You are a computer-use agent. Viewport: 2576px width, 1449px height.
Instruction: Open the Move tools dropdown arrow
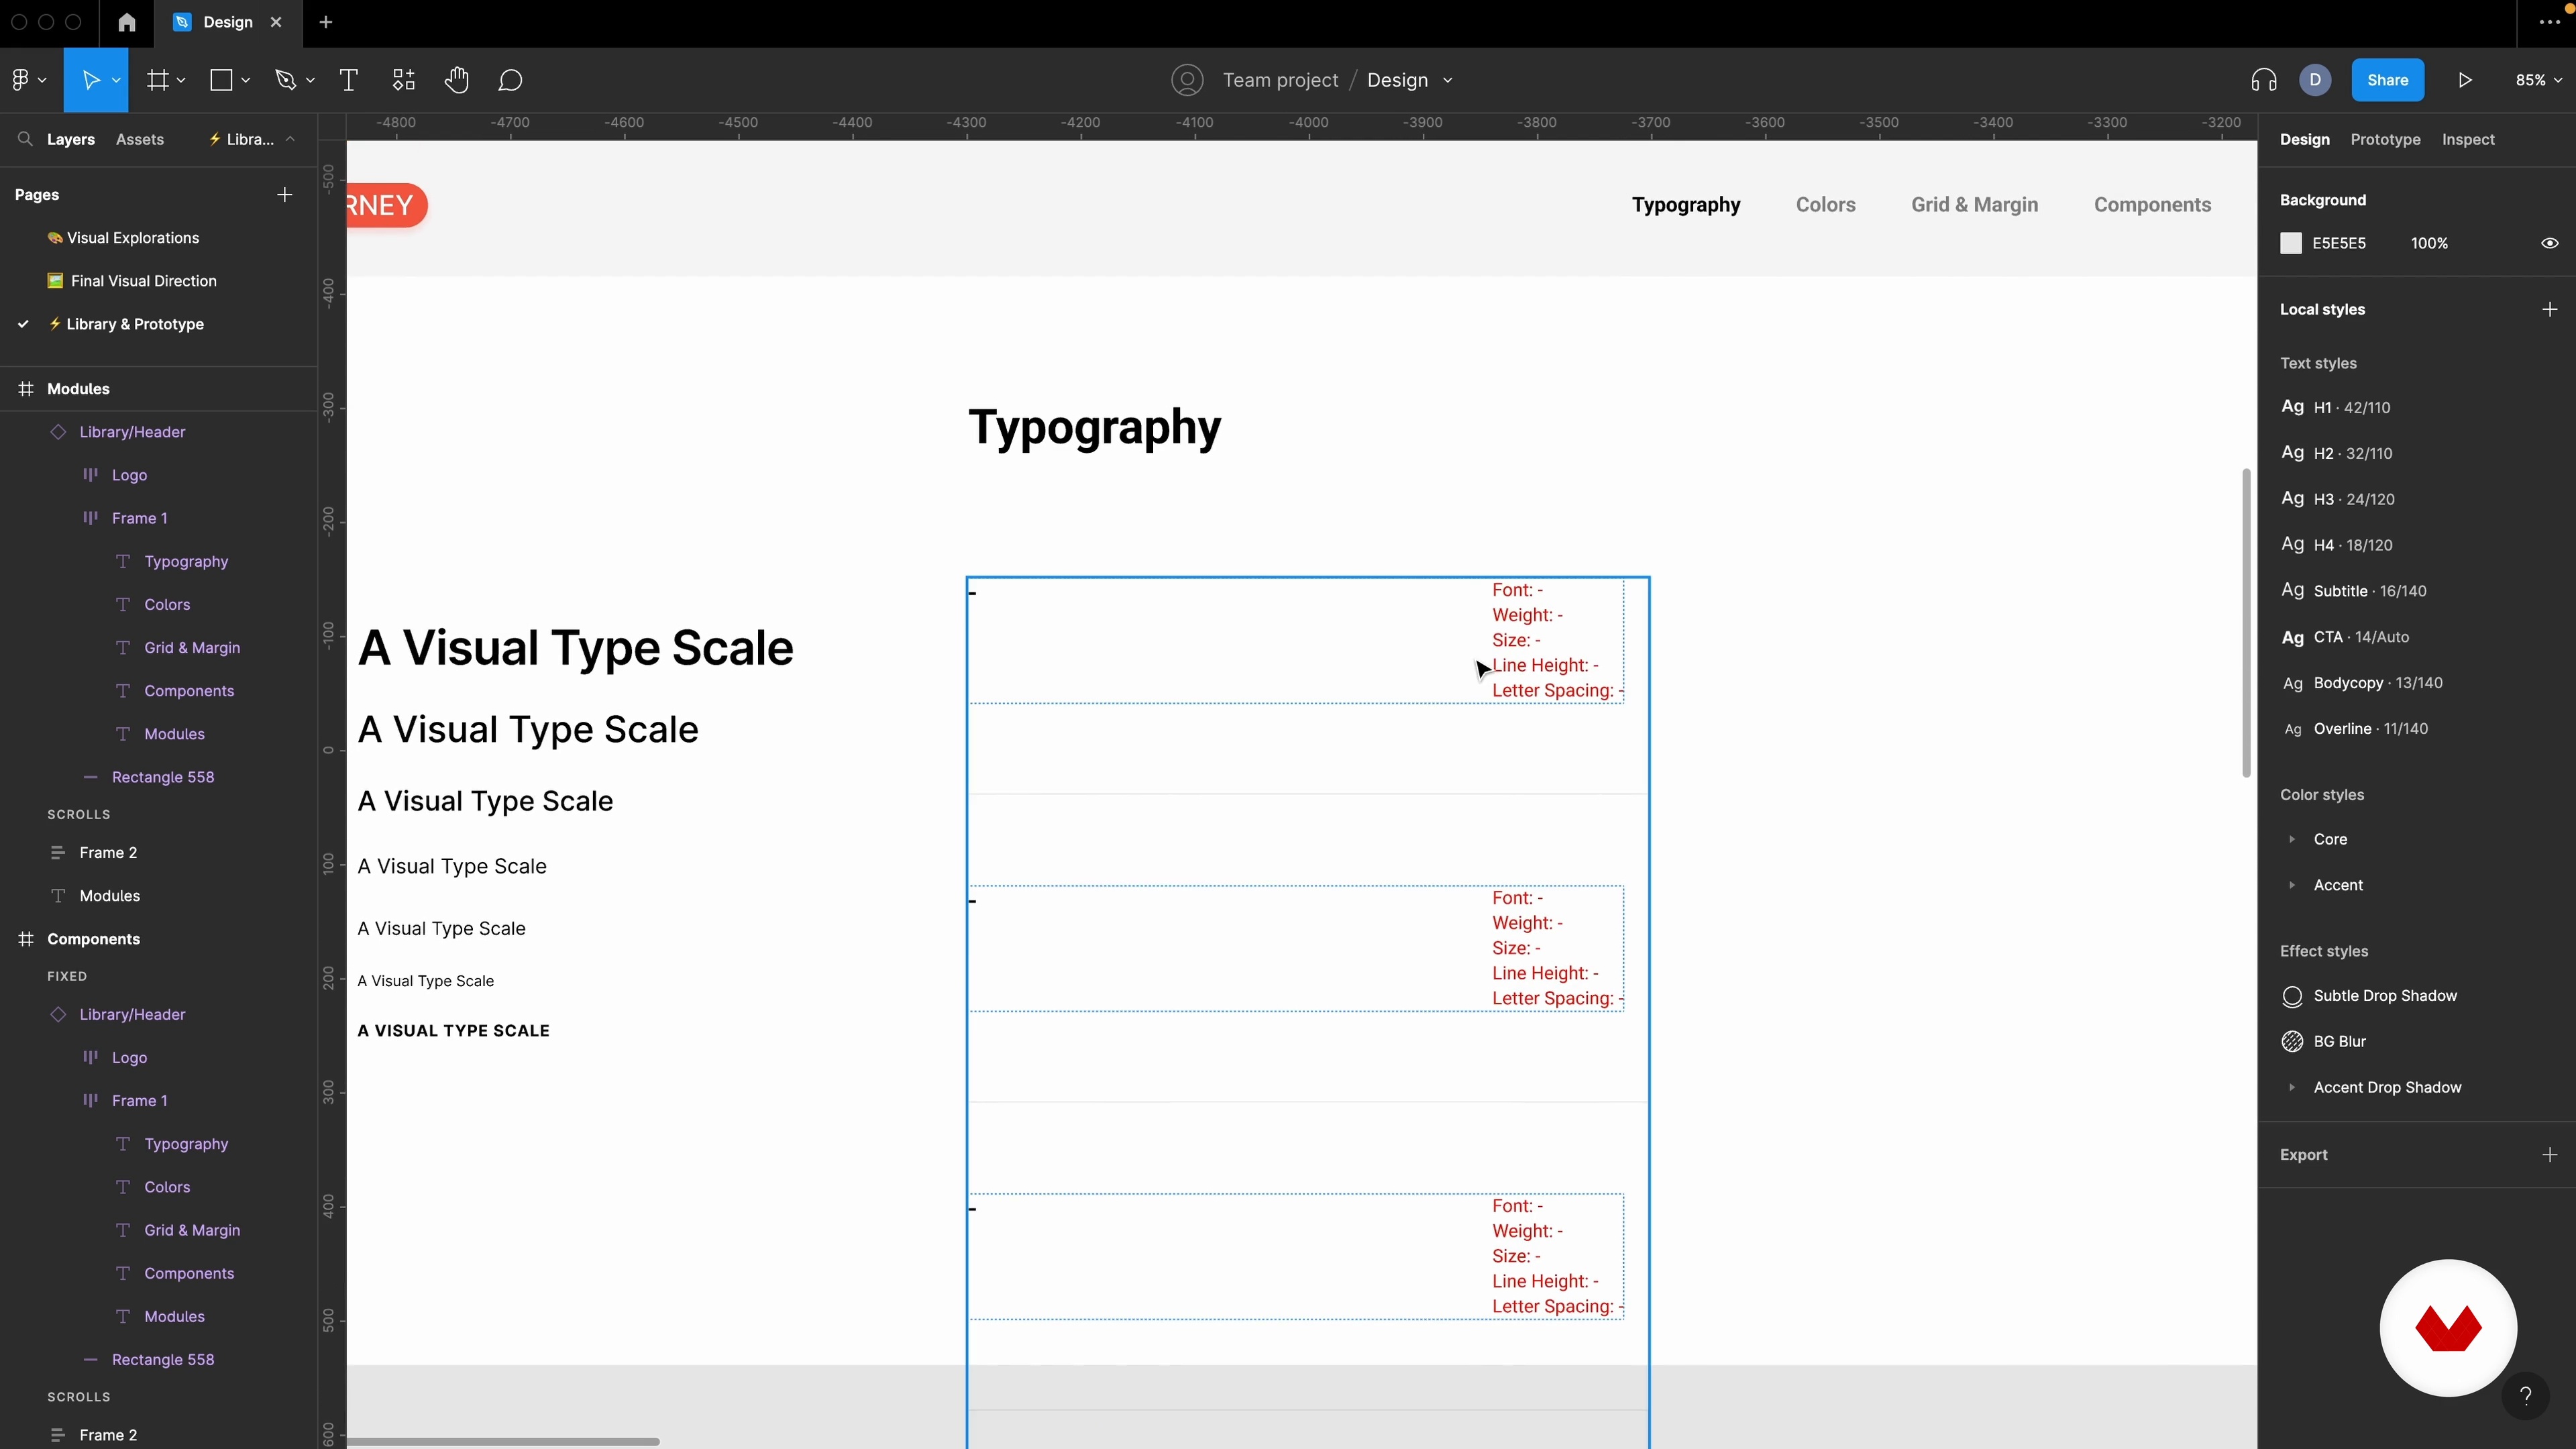point(116,80)
